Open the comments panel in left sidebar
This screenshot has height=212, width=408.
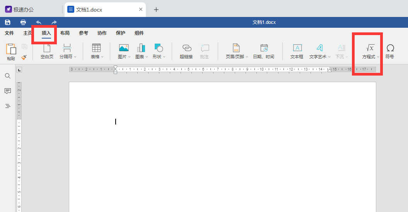tap(8, 91)
